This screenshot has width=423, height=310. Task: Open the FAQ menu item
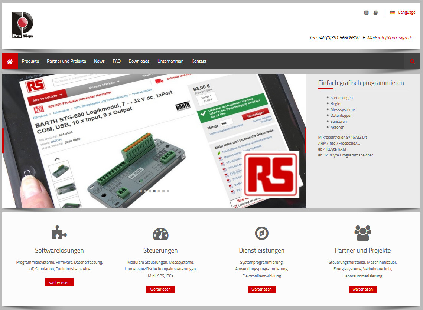[x=117, y=61]
